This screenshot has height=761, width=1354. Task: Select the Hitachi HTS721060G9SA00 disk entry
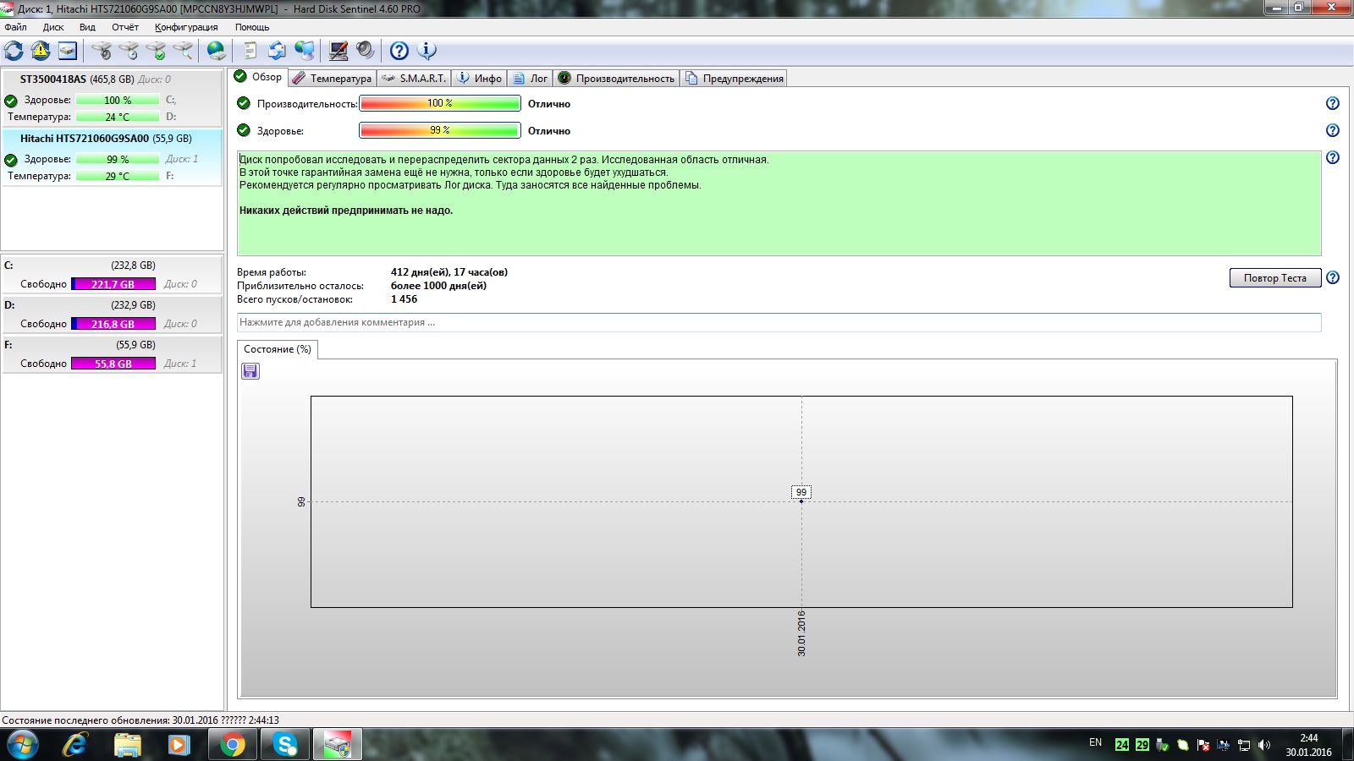[x=113, y=157]
